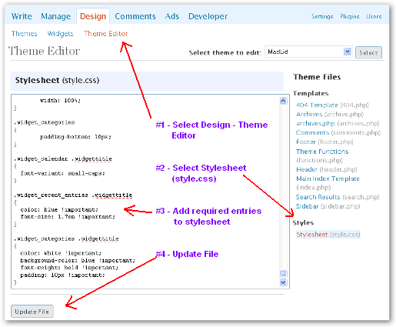This screenshot has width=396, height=327.
Task: Click the editor scrollbar thumb
Action: 283,273
